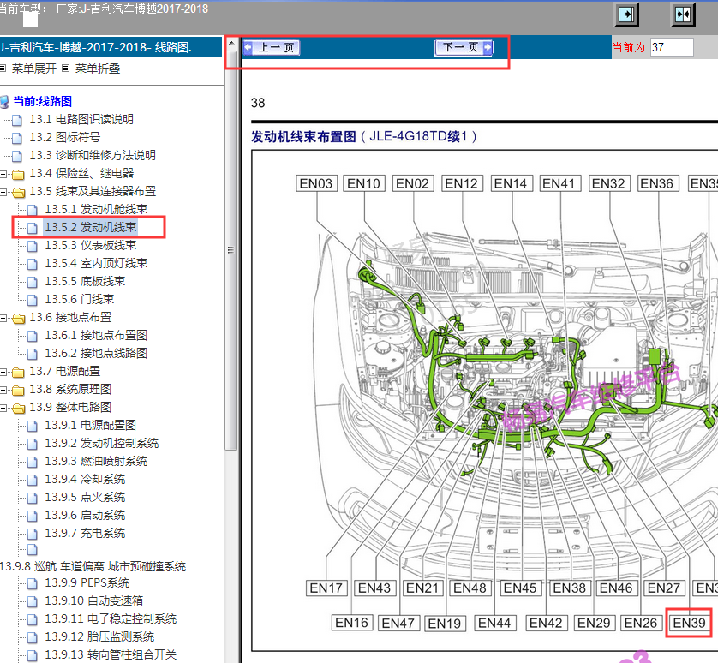Open 13.9.5 点火系统
This screenshot has height=663, width=718.
tap(85, 497)
